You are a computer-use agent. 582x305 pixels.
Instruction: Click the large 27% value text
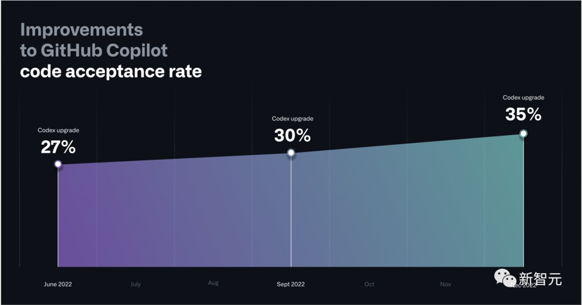pos(58,147)
